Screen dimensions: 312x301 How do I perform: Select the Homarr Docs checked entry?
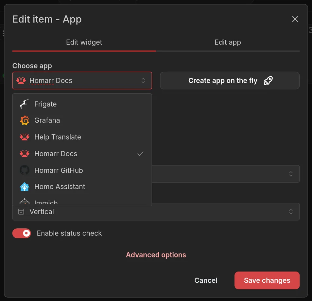[x=82, y=154]
